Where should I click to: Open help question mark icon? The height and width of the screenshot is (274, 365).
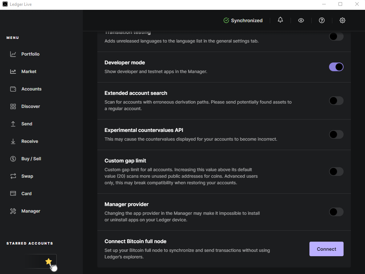pyautogui.click(x=321, y=20)
